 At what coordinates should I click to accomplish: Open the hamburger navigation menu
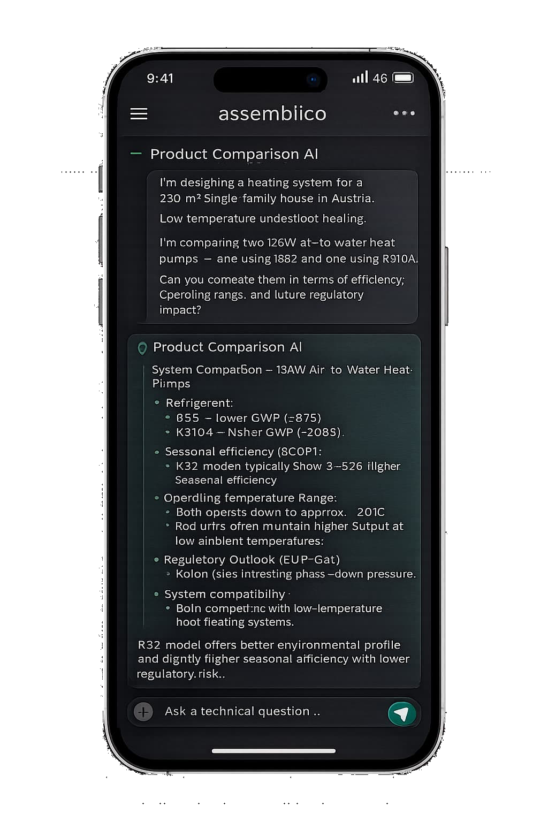pyautogui.click(x=139, y=114)
